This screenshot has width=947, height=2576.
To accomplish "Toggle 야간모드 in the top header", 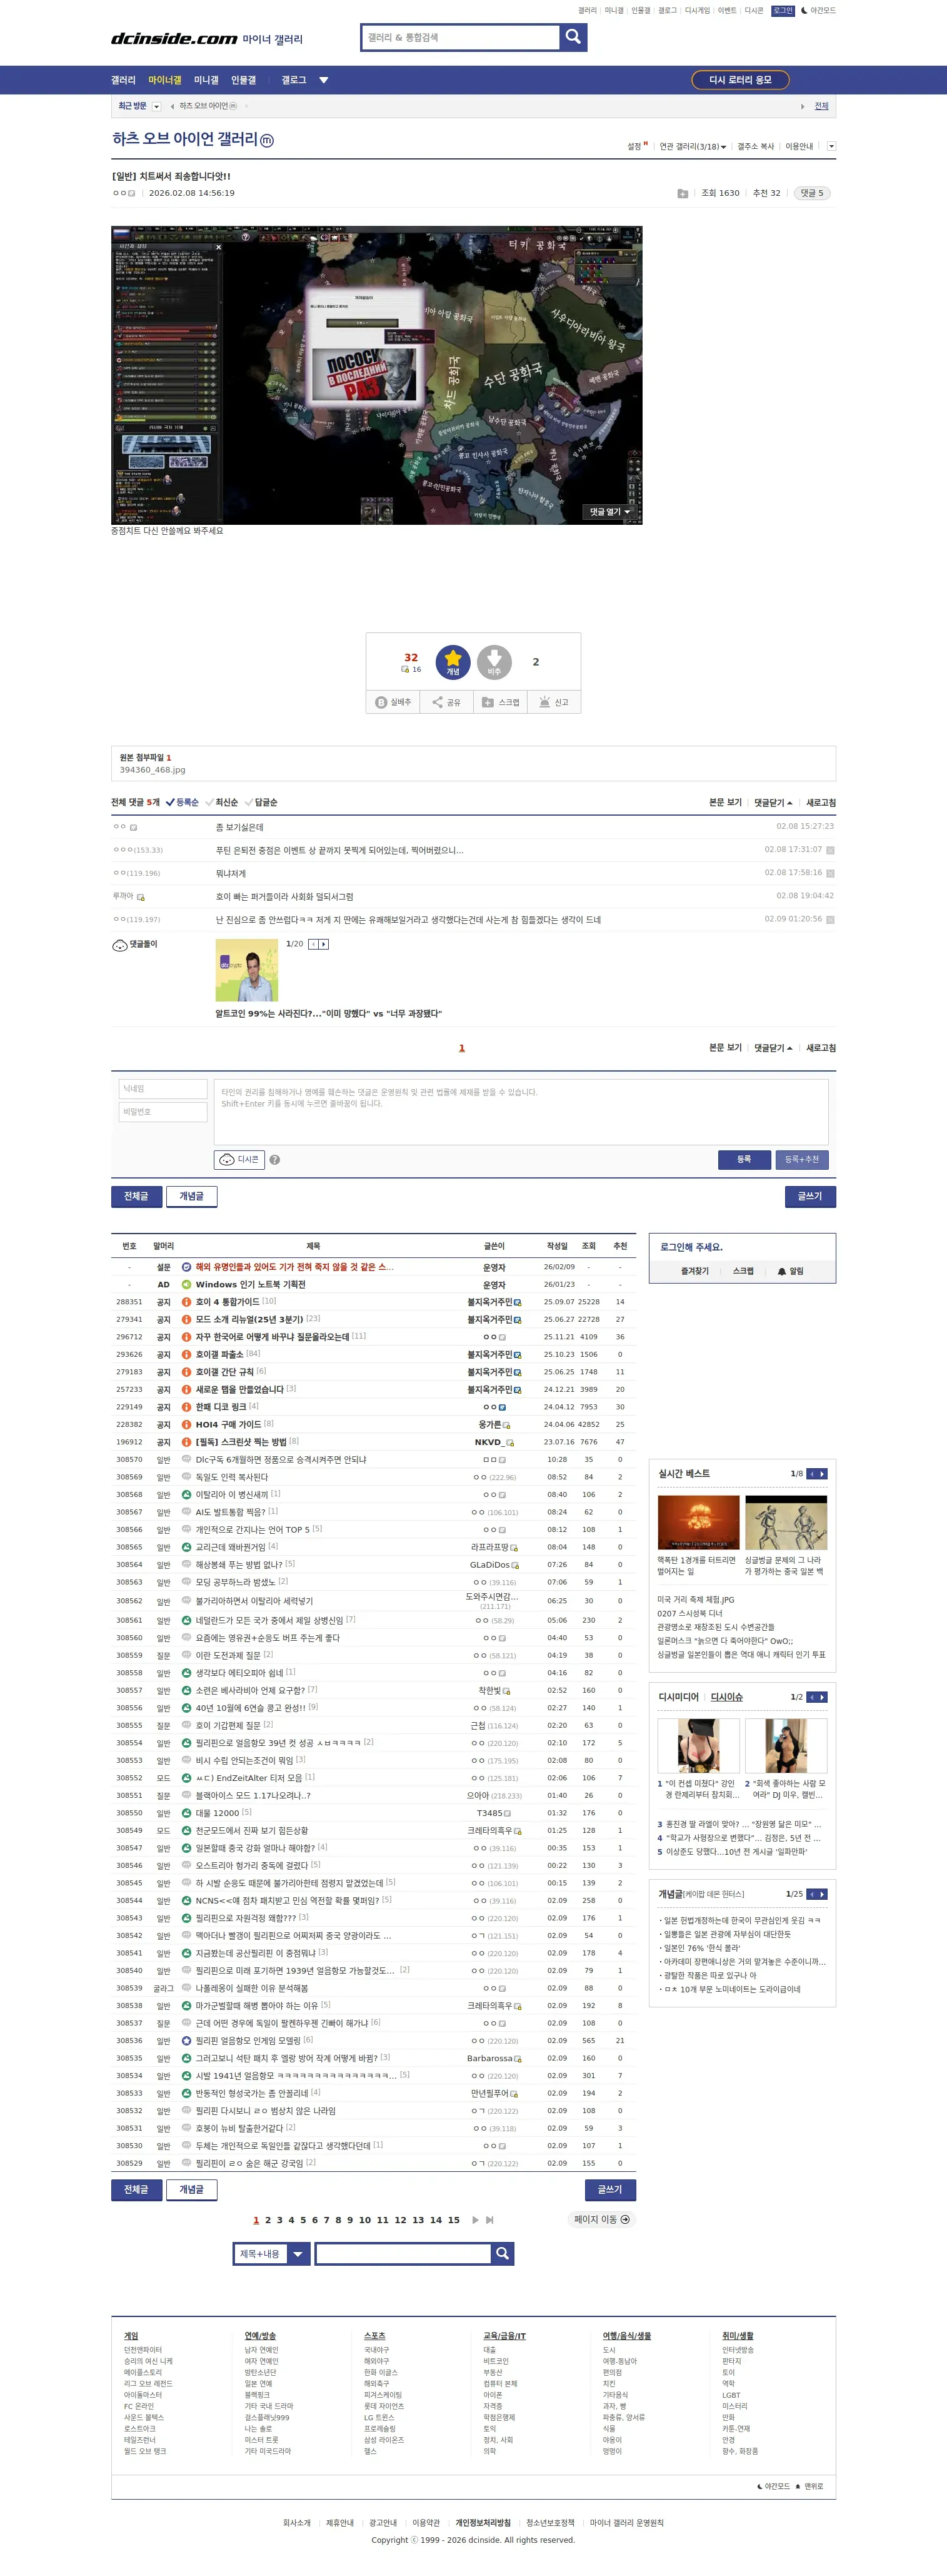I will coord(819,11).
